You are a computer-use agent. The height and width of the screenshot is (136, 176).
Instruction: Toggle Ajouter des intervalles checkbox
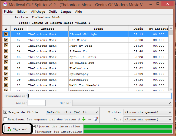click(x=34, y=126)
